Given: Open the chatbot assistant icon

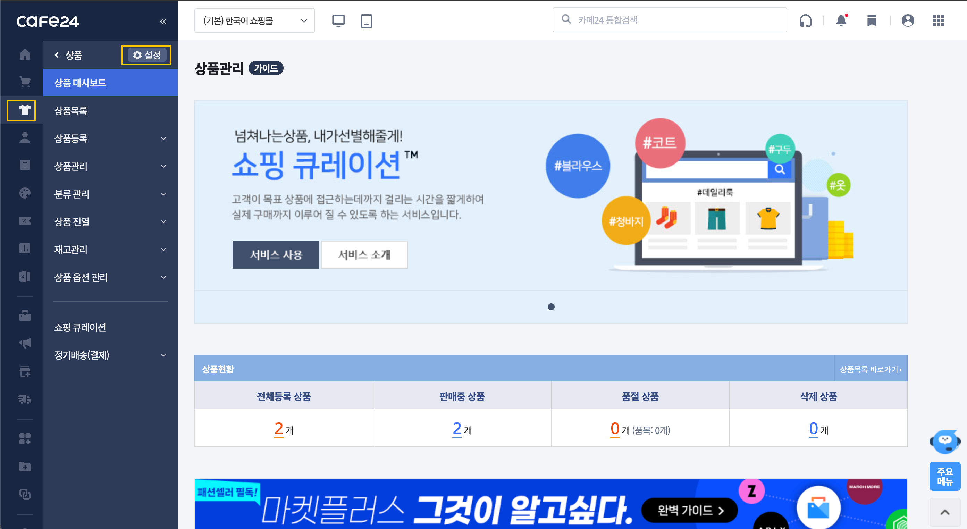Looking at the screenshot, I should (x=944, y=442).
